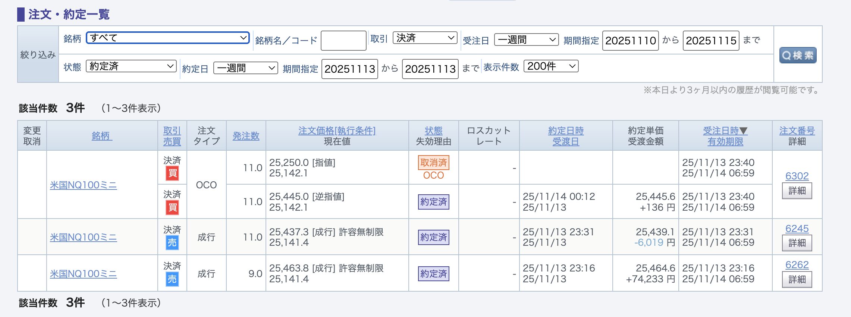Open order number 6302 link
The width and height of the screenshot is (851, 317).
click(797, 176)
